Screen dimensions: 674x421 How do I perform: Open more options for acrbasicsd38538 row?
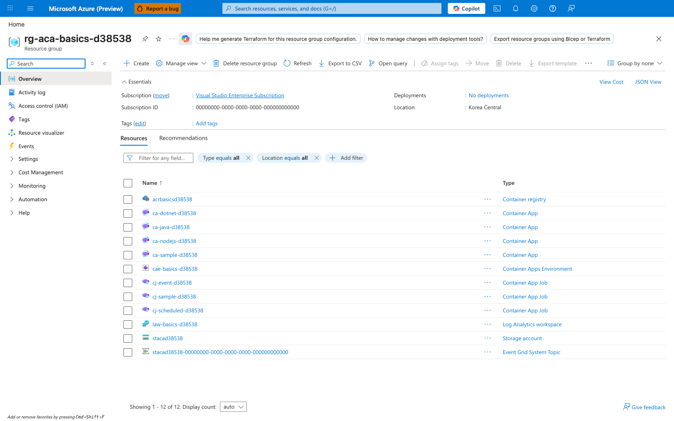coord(487,199)
